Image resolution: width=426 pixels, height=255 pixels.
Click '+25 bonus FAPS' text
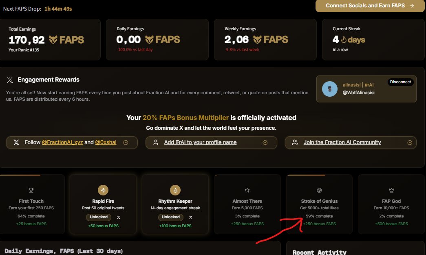pyautogui.click(x=31, y=224)
